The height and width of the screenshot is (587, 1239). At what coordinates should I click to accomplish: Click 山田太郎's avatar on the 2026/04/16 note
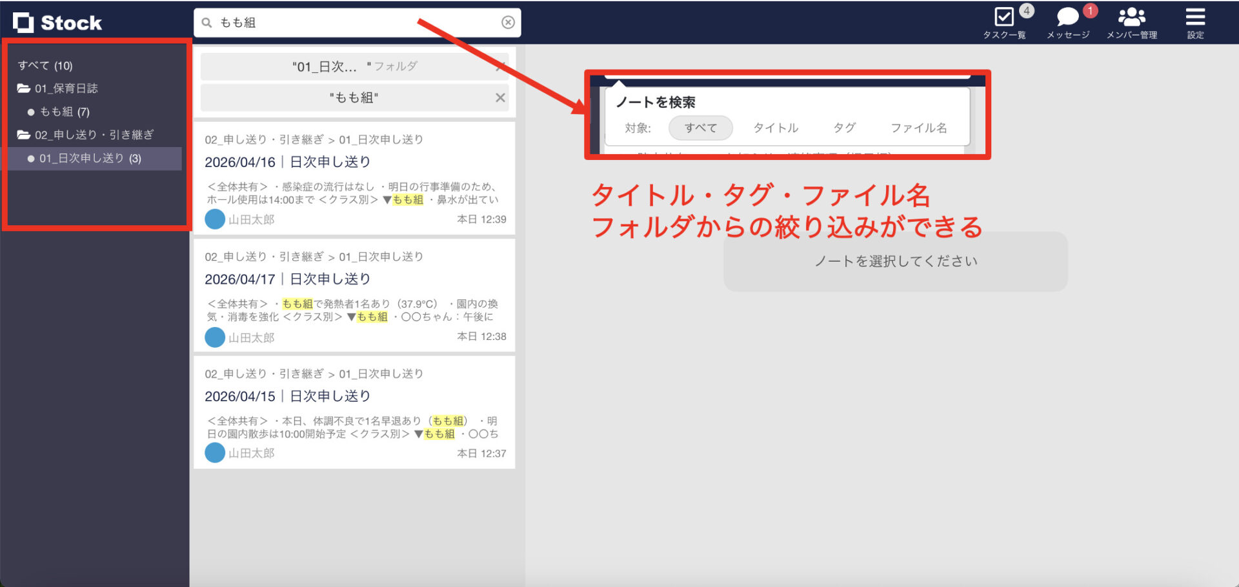pos(215,219)
